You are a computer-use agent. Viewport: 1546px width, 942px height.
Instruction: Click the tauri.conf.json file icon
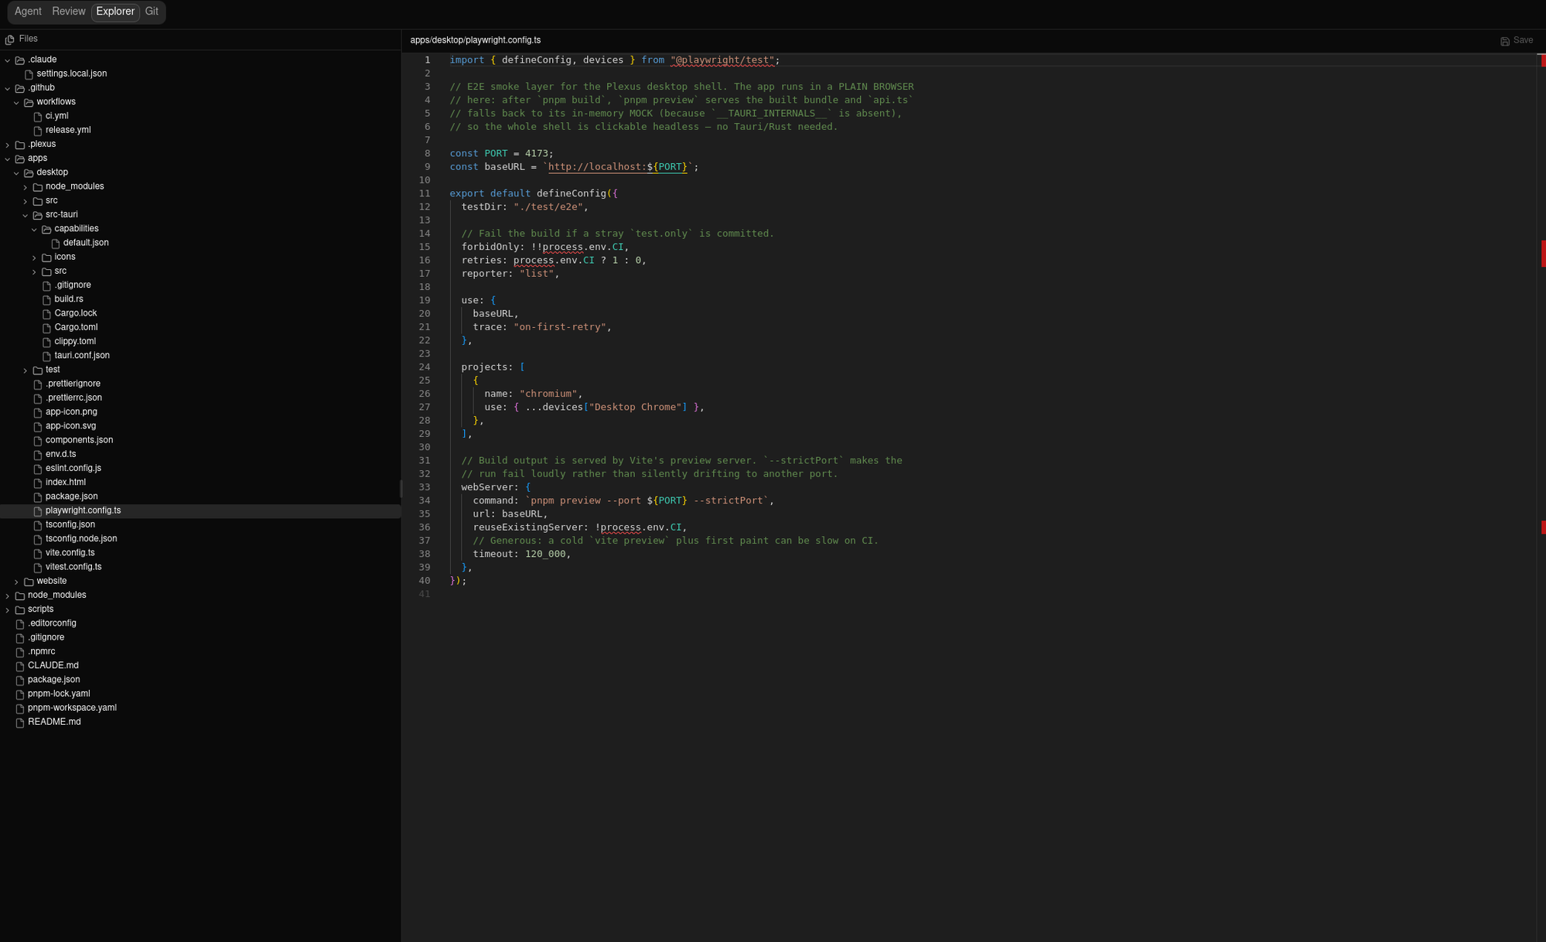pos(46,356)
